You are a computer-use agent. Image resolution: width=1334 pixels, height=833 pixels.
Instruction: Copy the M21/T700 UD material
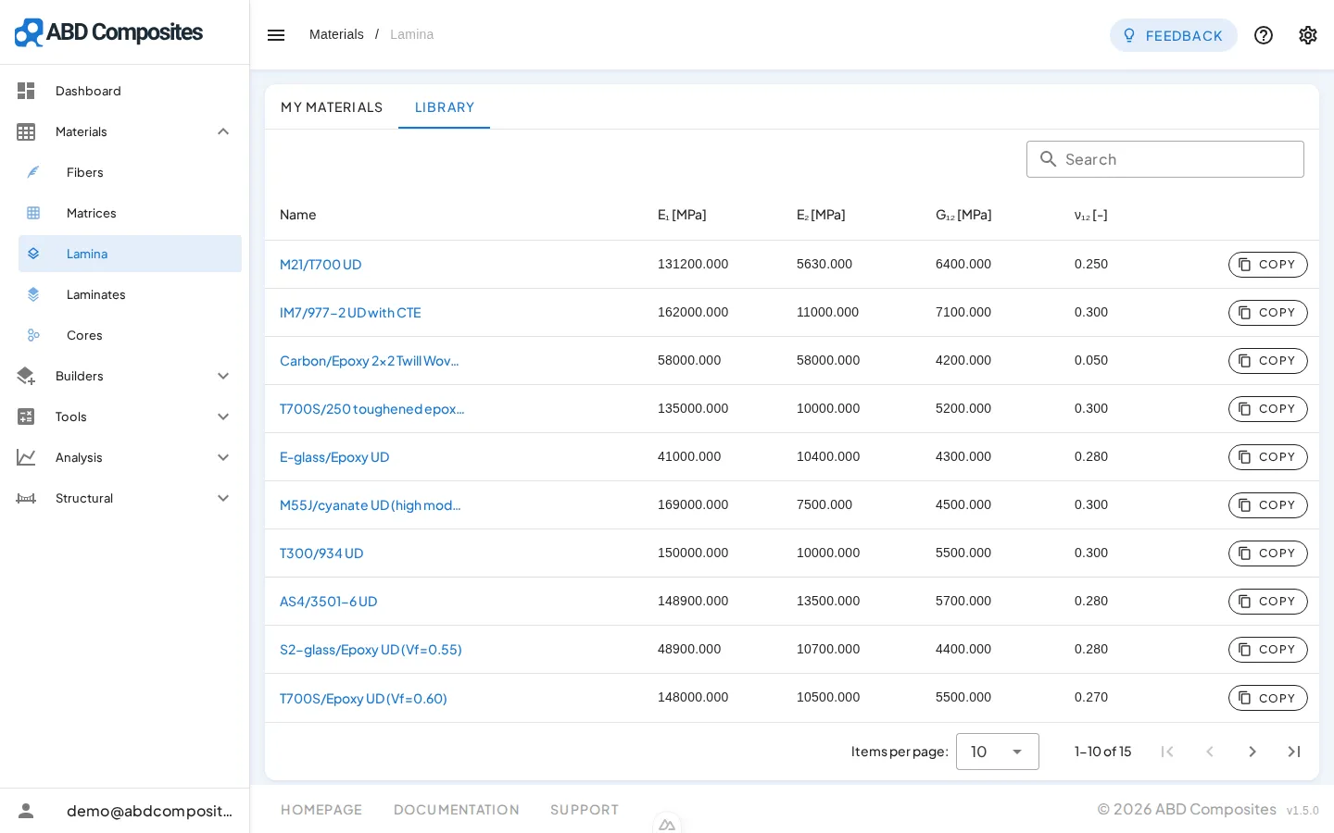coord(1268,265)
